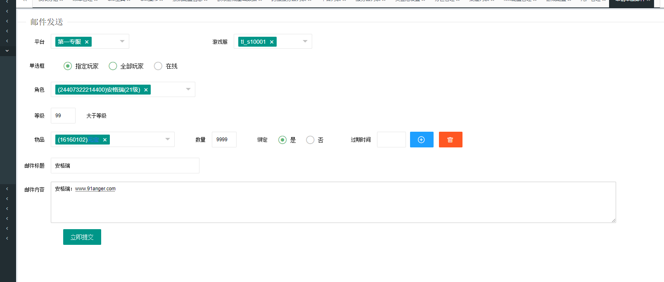Choose the 在线 radio option
Image resolution: width=664 pixels, height=282 pixels.
coord(158,66)
